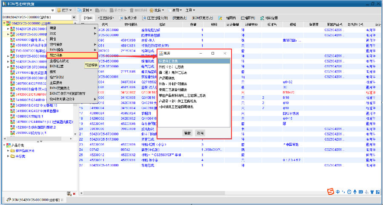Click the icon of tree node 34160005
The width and height of the screenshot is (383, 205).
pos(12,100)
